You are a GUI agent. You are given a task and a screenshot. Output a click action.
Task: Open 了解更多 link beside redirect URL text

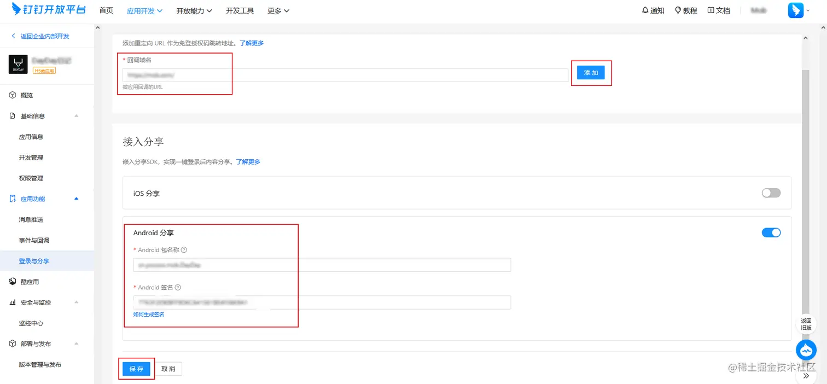pos(252,43)
